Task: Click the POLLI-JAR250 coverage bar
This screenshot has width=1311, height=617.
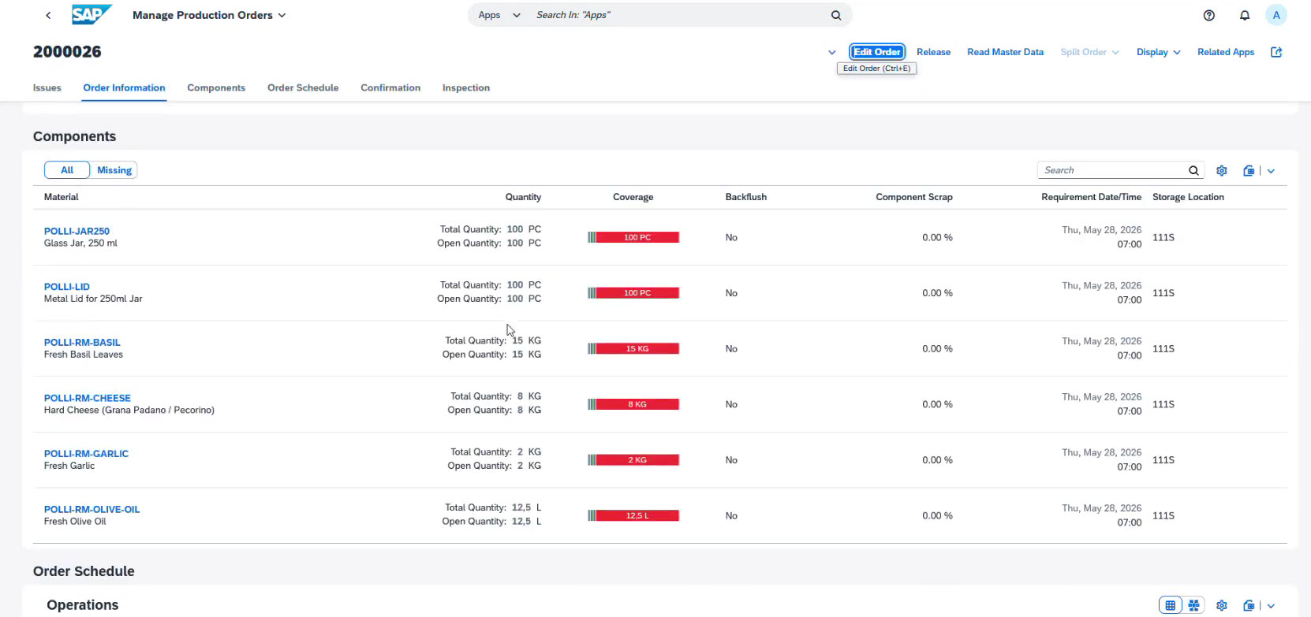Action: point(633,237)
